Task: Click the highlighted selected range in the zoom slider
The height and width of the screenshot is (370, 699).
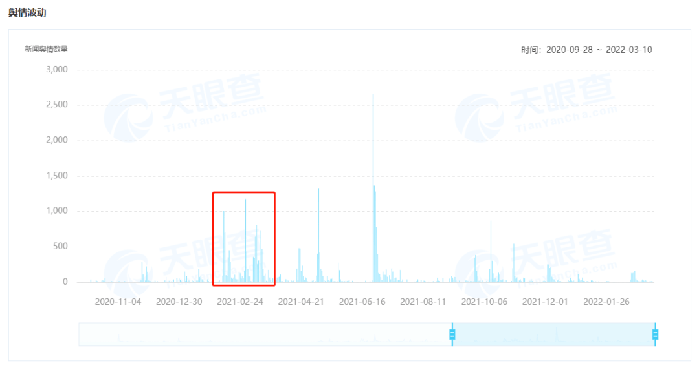Action: pyautogui.click(x=553, y=334)
